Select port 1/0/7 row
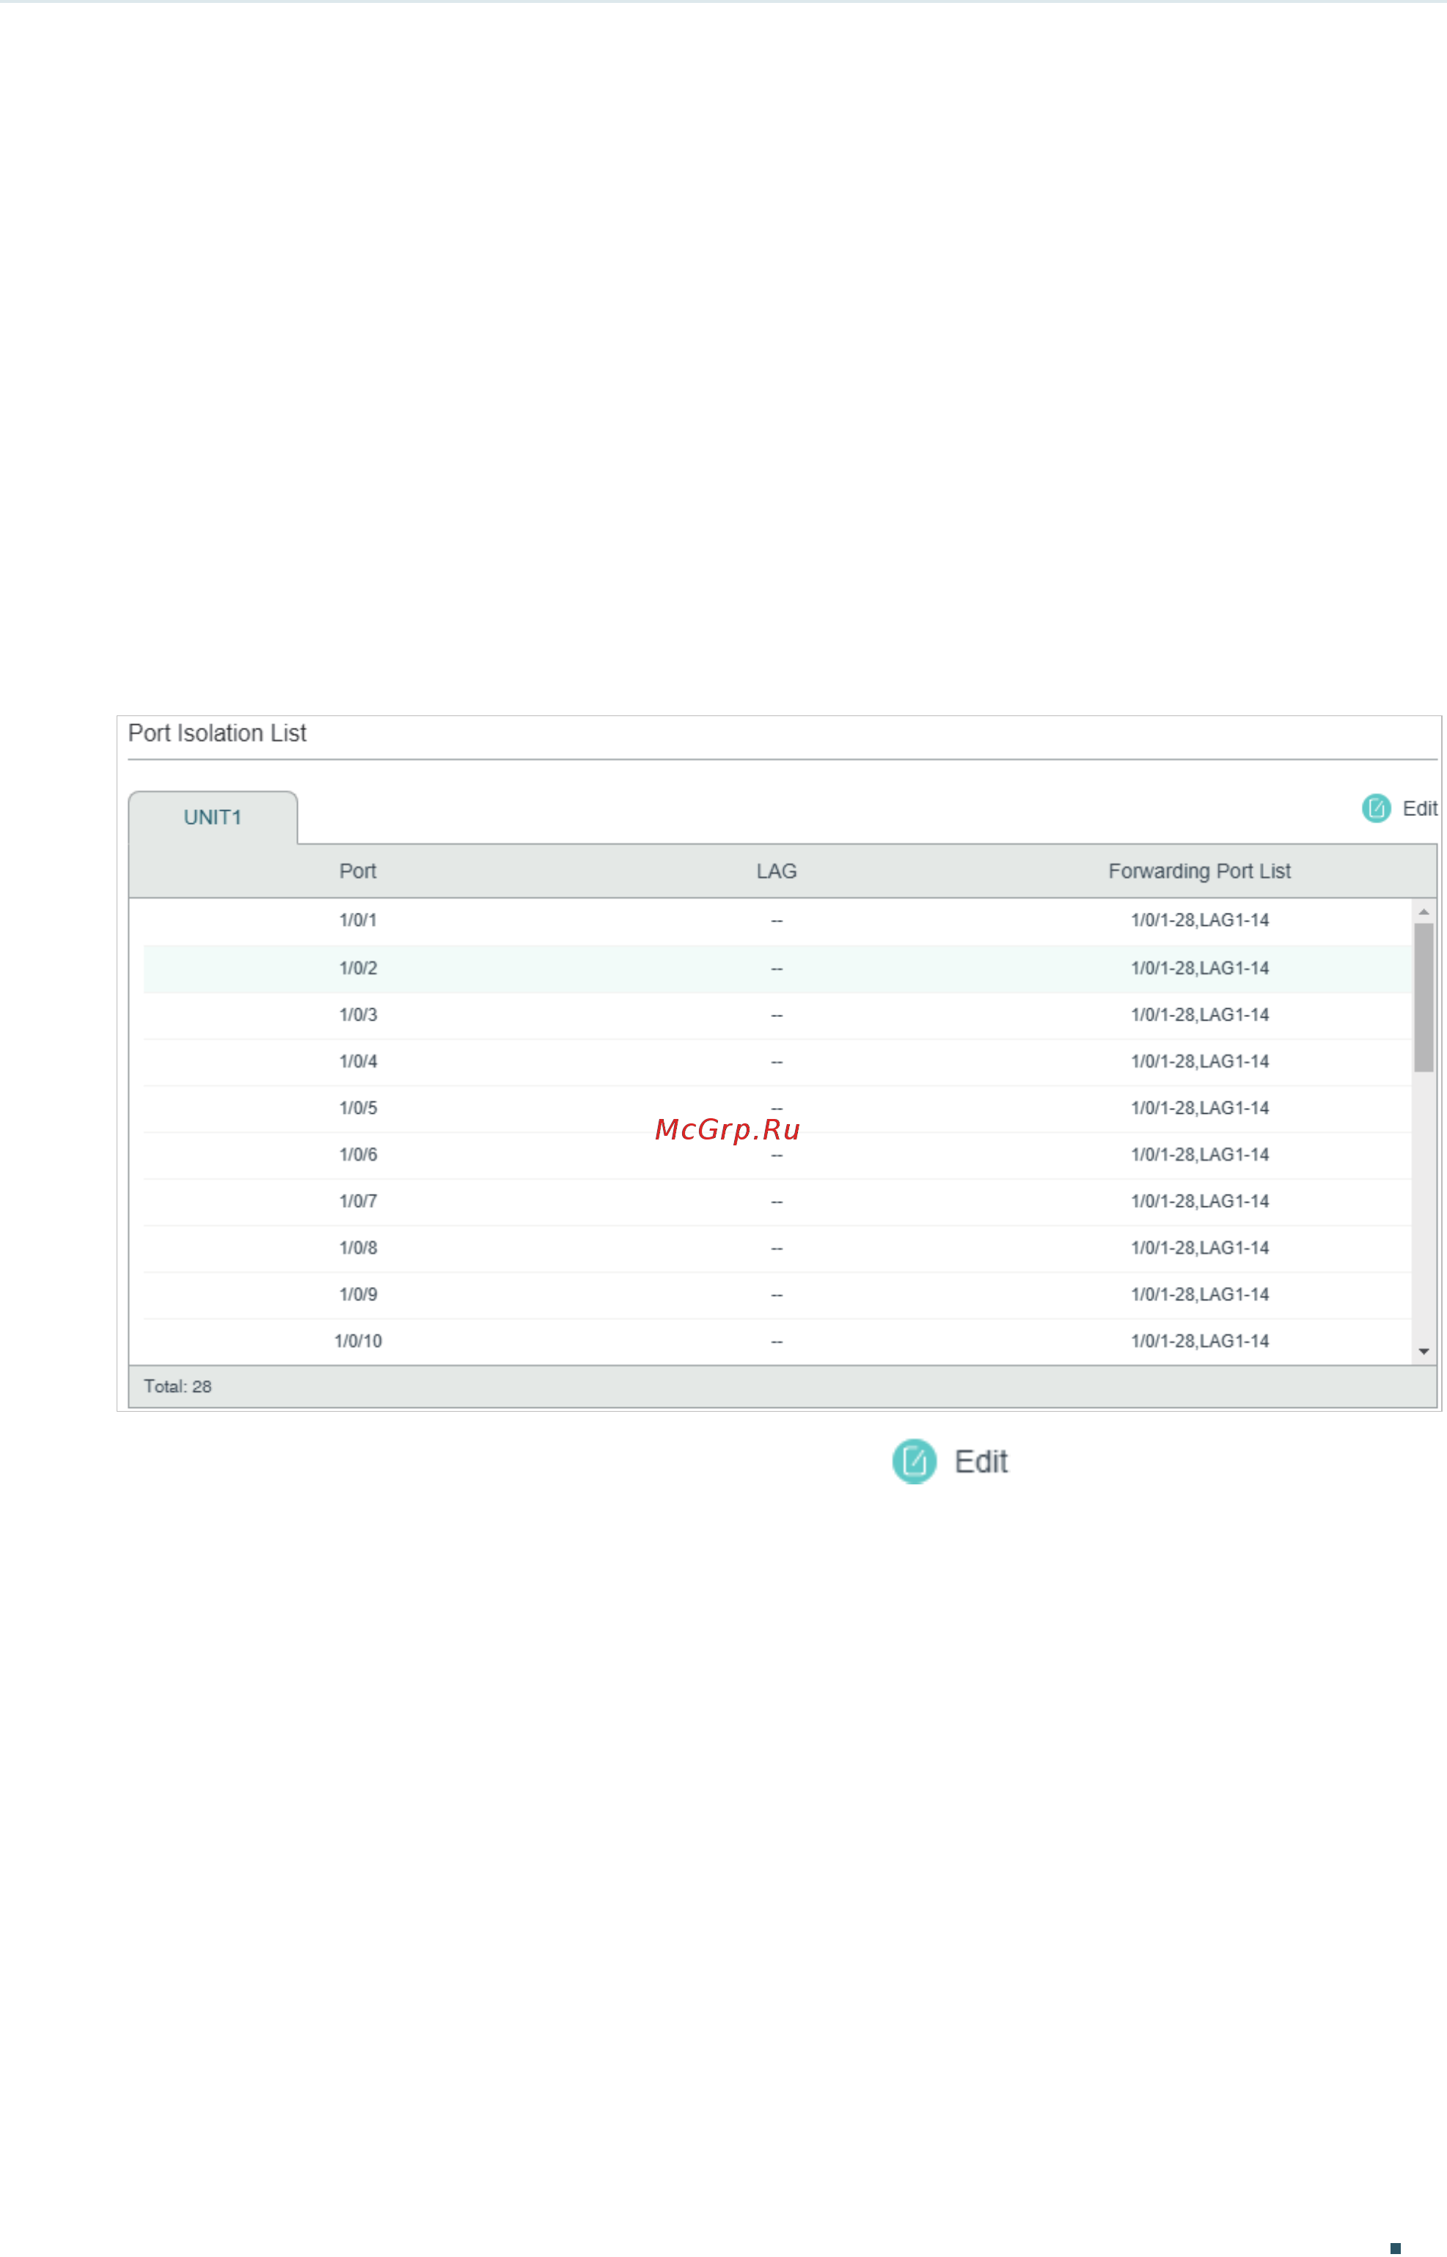This screenshot has width=1447, height=2257. click(x=778, y=1201)
